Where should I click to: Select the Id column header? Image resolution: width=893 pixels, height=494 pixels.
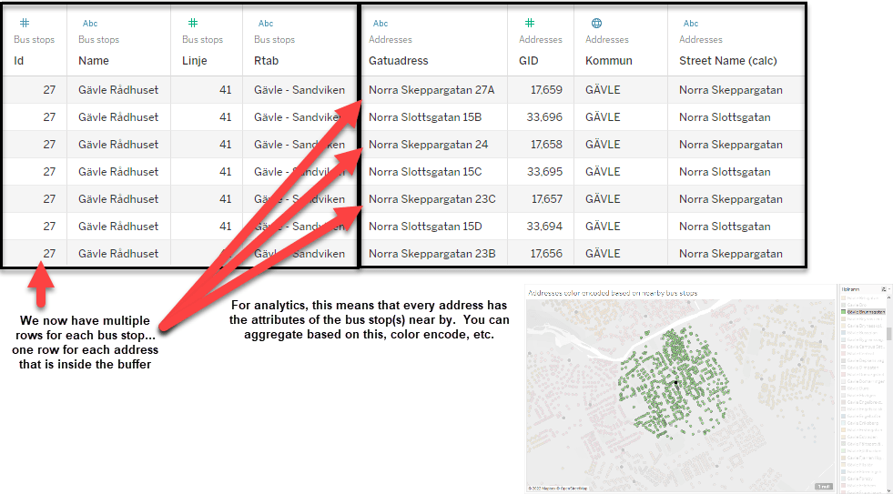19,60
